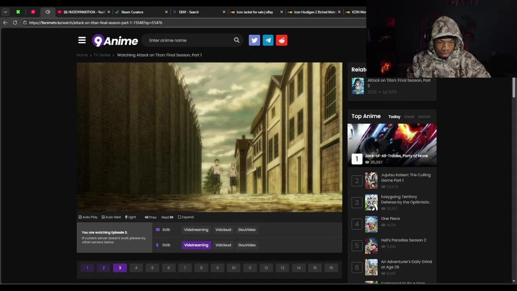This screenshot has height=291, width=517.
Task: Switch to the red pinned tab
Action: (x=33, y=12)
